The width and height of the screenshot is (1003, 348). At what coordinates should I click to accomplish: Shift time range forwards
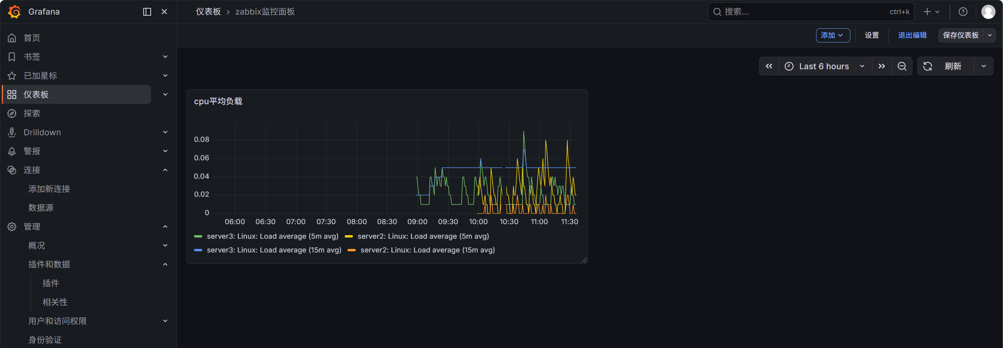pyautogui.click(x=882, y=66)
